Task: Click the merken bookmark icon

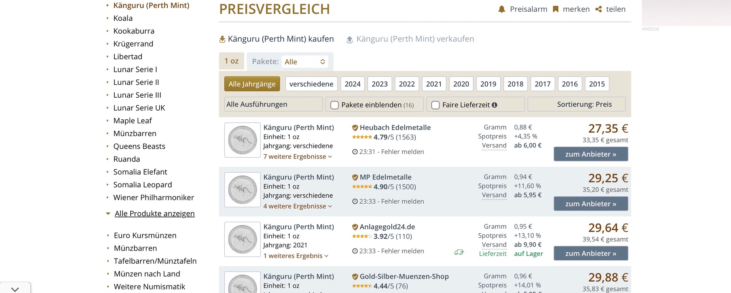Action: point(556,9)
